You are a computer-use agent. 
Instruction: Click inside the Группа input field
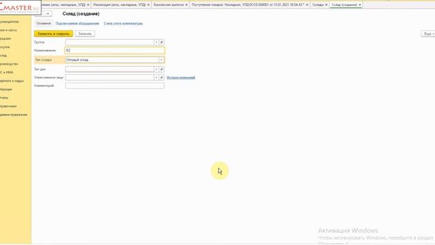pyautogui.click(x=109, y=42)
